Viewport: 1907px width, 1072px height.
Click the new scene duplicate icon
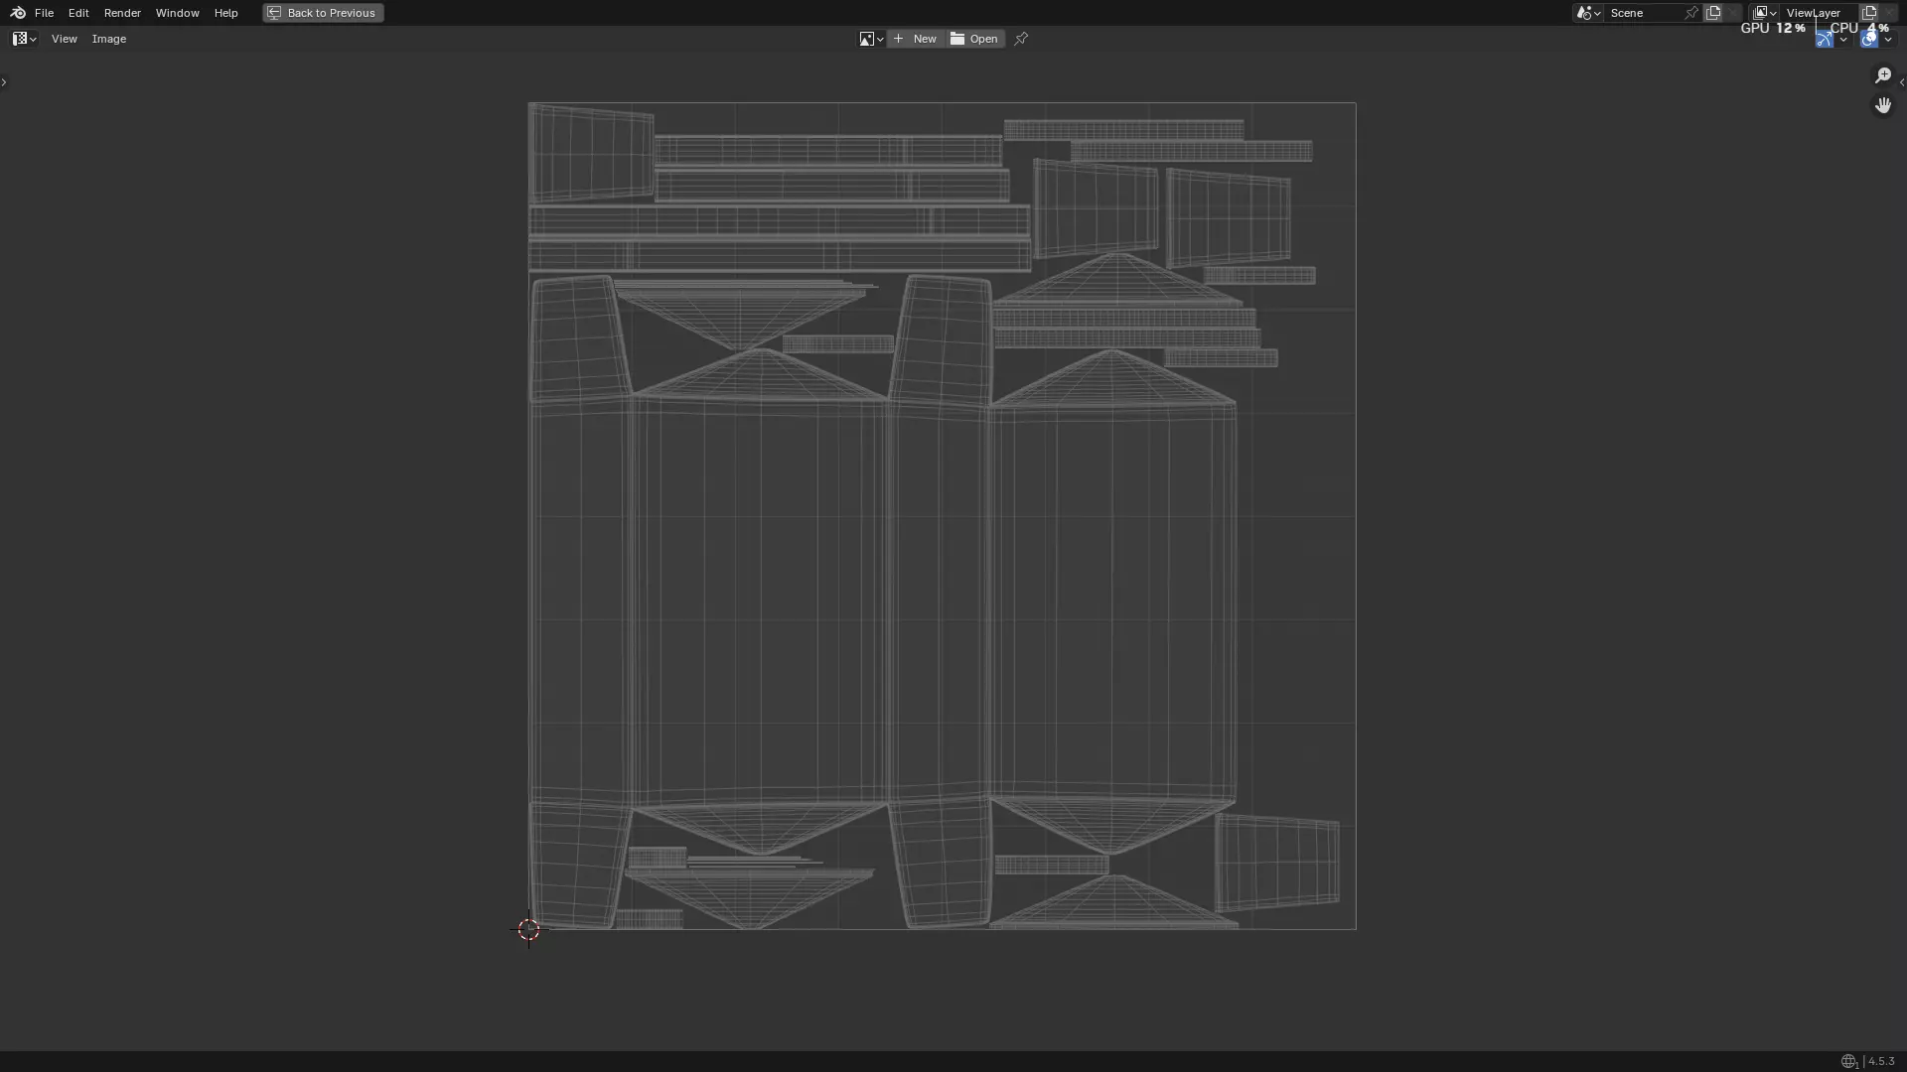pyautogui.click(x=1713, y=13)
